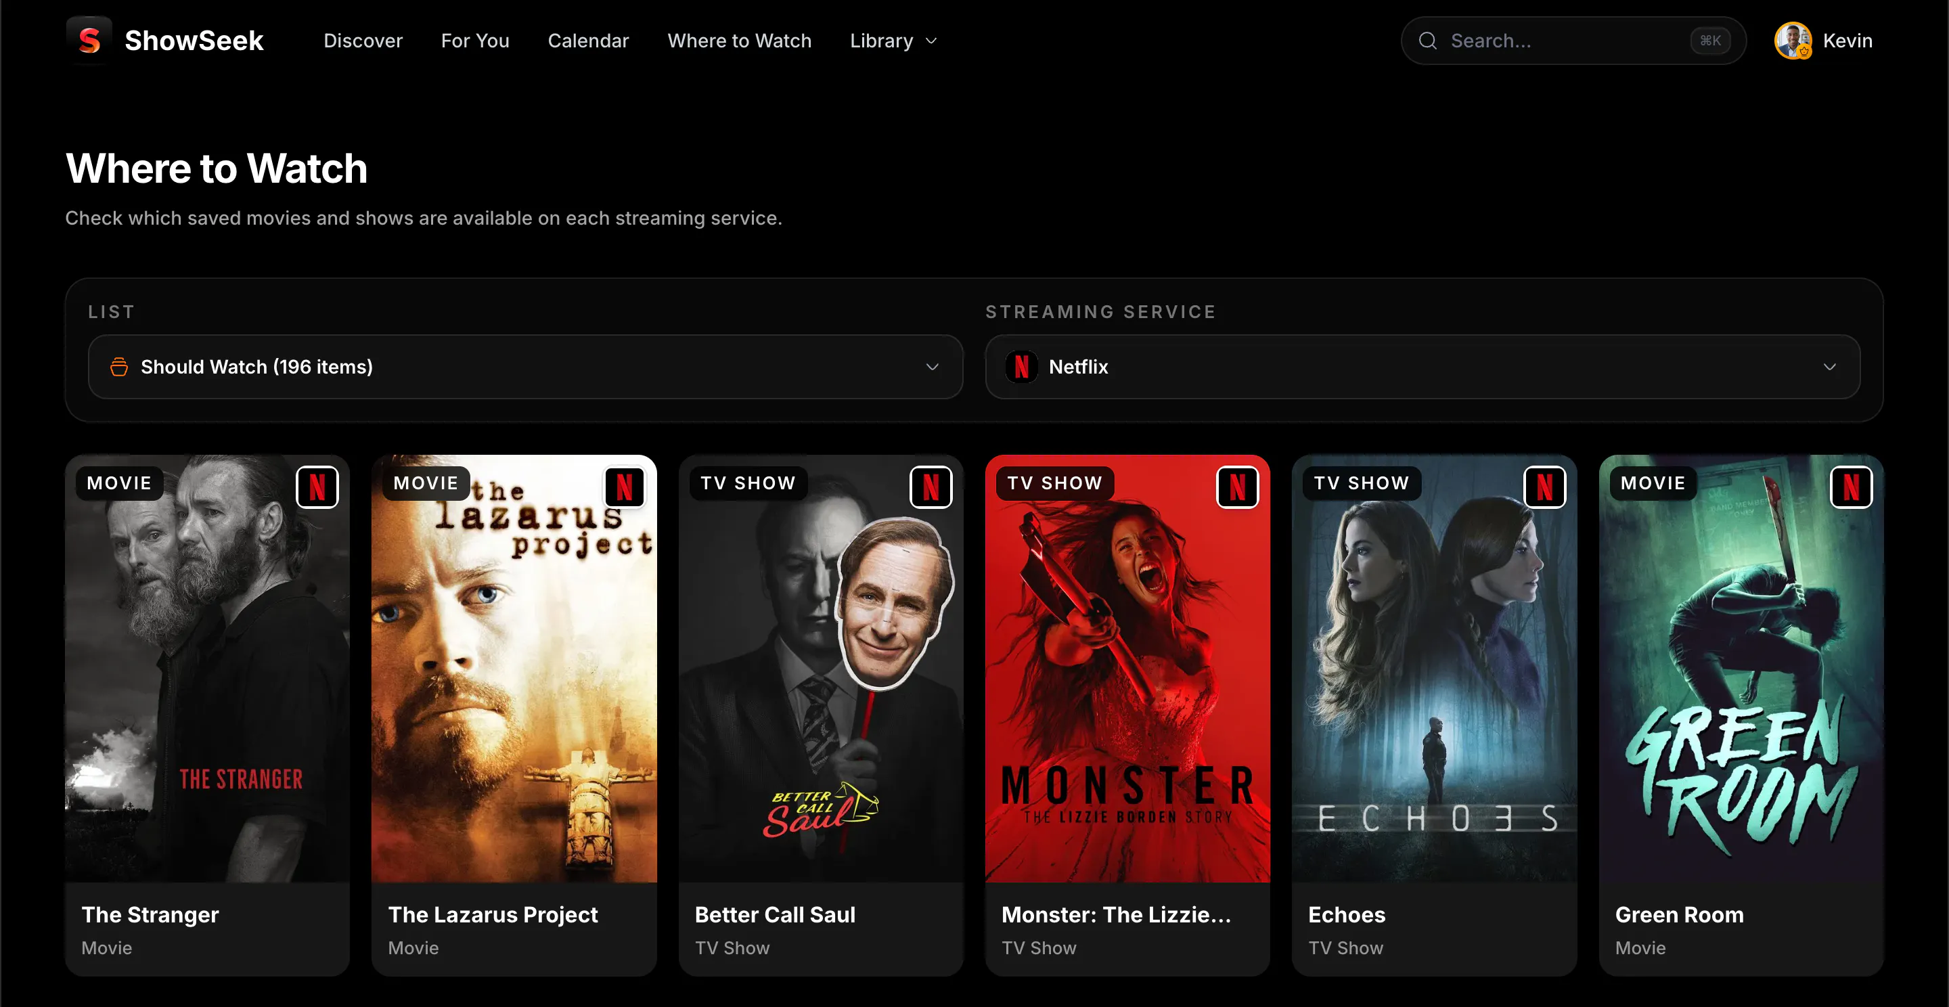Image resolution: width=1949 pixels, height=1007 pixels.
Task: Click MOVIE tag on The Stranger poster
Action: click(120, 483)
